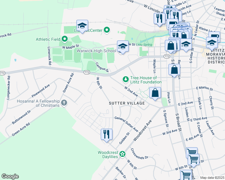
Task: Click the Crosswinds Dr label
Action: point(139,154)
